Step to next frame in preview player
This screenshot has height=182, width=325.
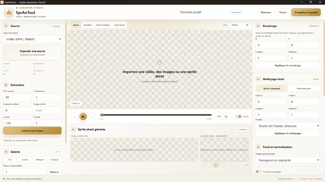(92, 117)
